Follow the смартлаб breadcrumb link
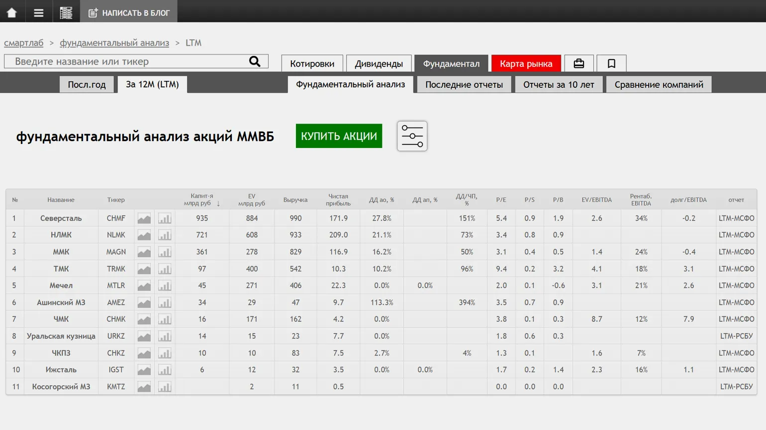This screenshot has height=430, width=766. (24, 43)
